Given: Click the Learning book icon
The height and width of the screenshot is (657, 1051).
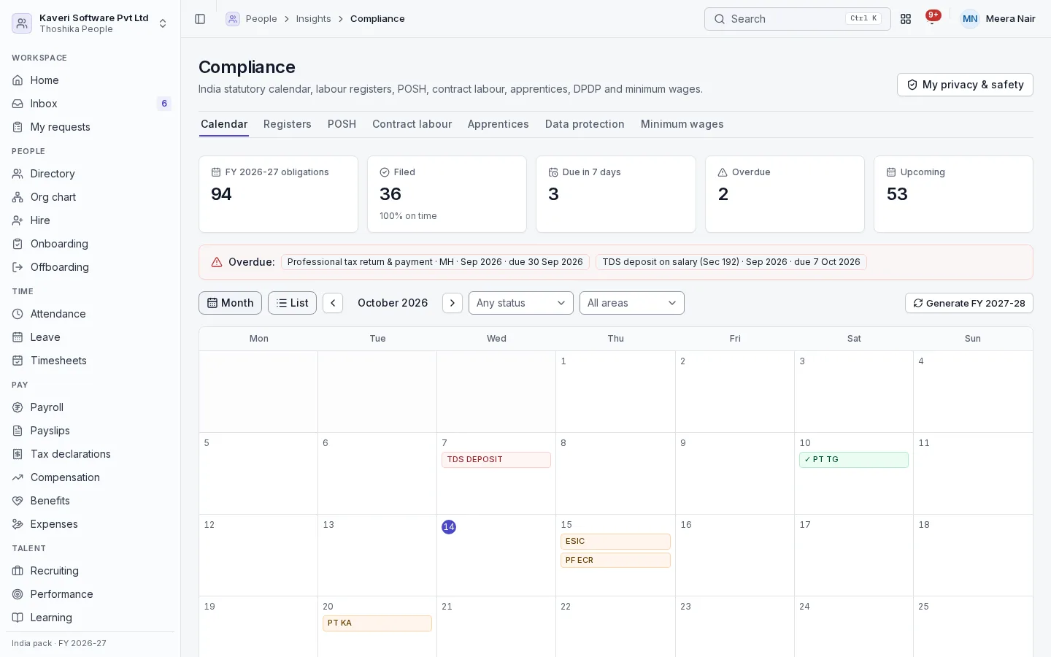Looking at the screenshot, I should click(x=18, y=618).
